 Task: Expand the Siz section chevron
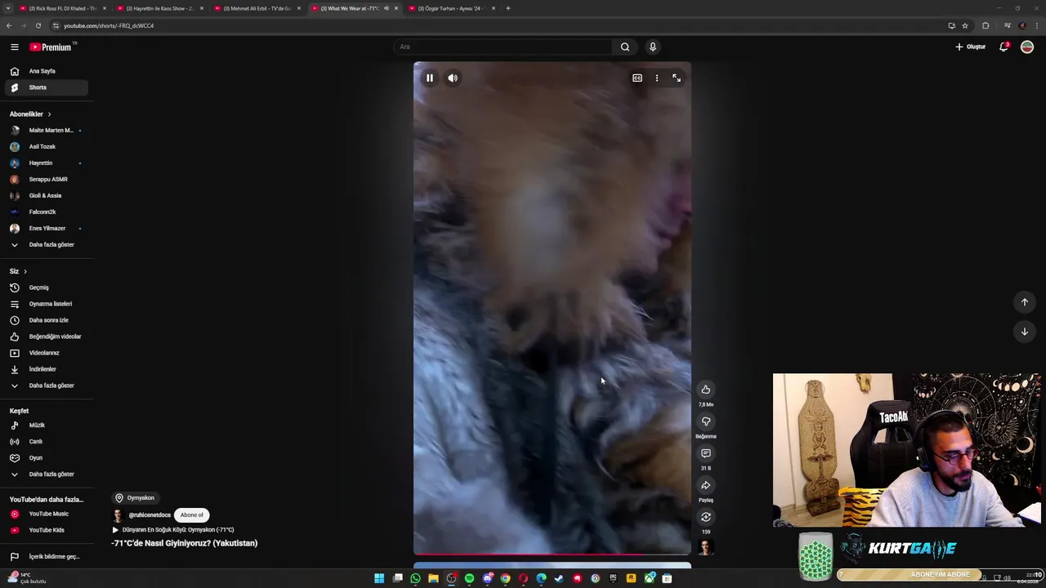[25, 271]
